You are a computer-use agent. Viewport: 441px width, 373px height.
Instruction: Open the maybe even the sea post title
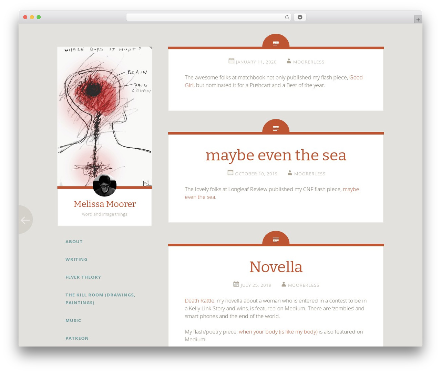pyautogui.click(x=276, y=155)
